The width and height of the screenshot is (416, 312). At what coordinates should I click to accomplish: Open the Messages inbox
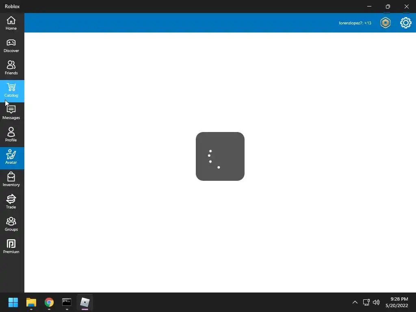click(x=11, y=113)
